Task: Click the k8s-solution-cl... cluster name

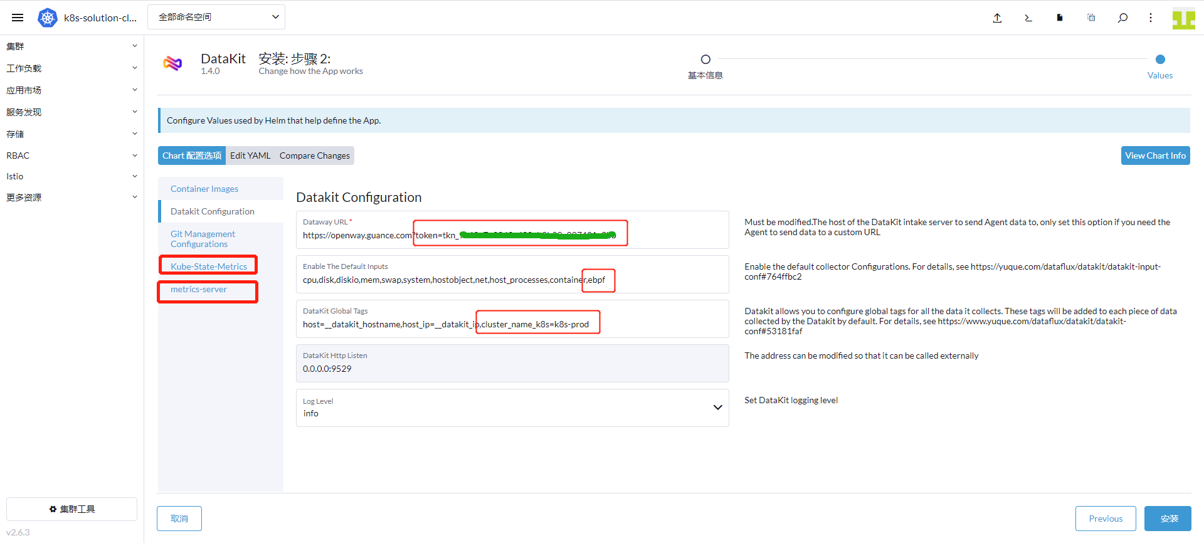Action: 100,18
